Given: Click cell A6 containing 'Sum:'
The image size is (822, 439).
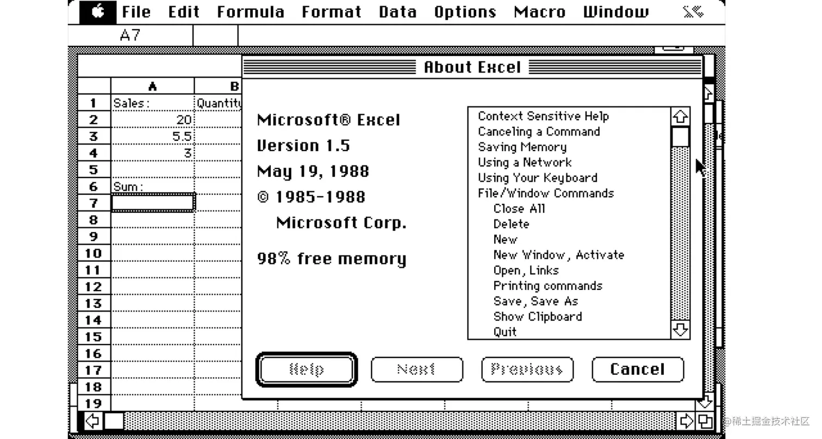Looking at the screenshot, I should click(x=153, y=187).
